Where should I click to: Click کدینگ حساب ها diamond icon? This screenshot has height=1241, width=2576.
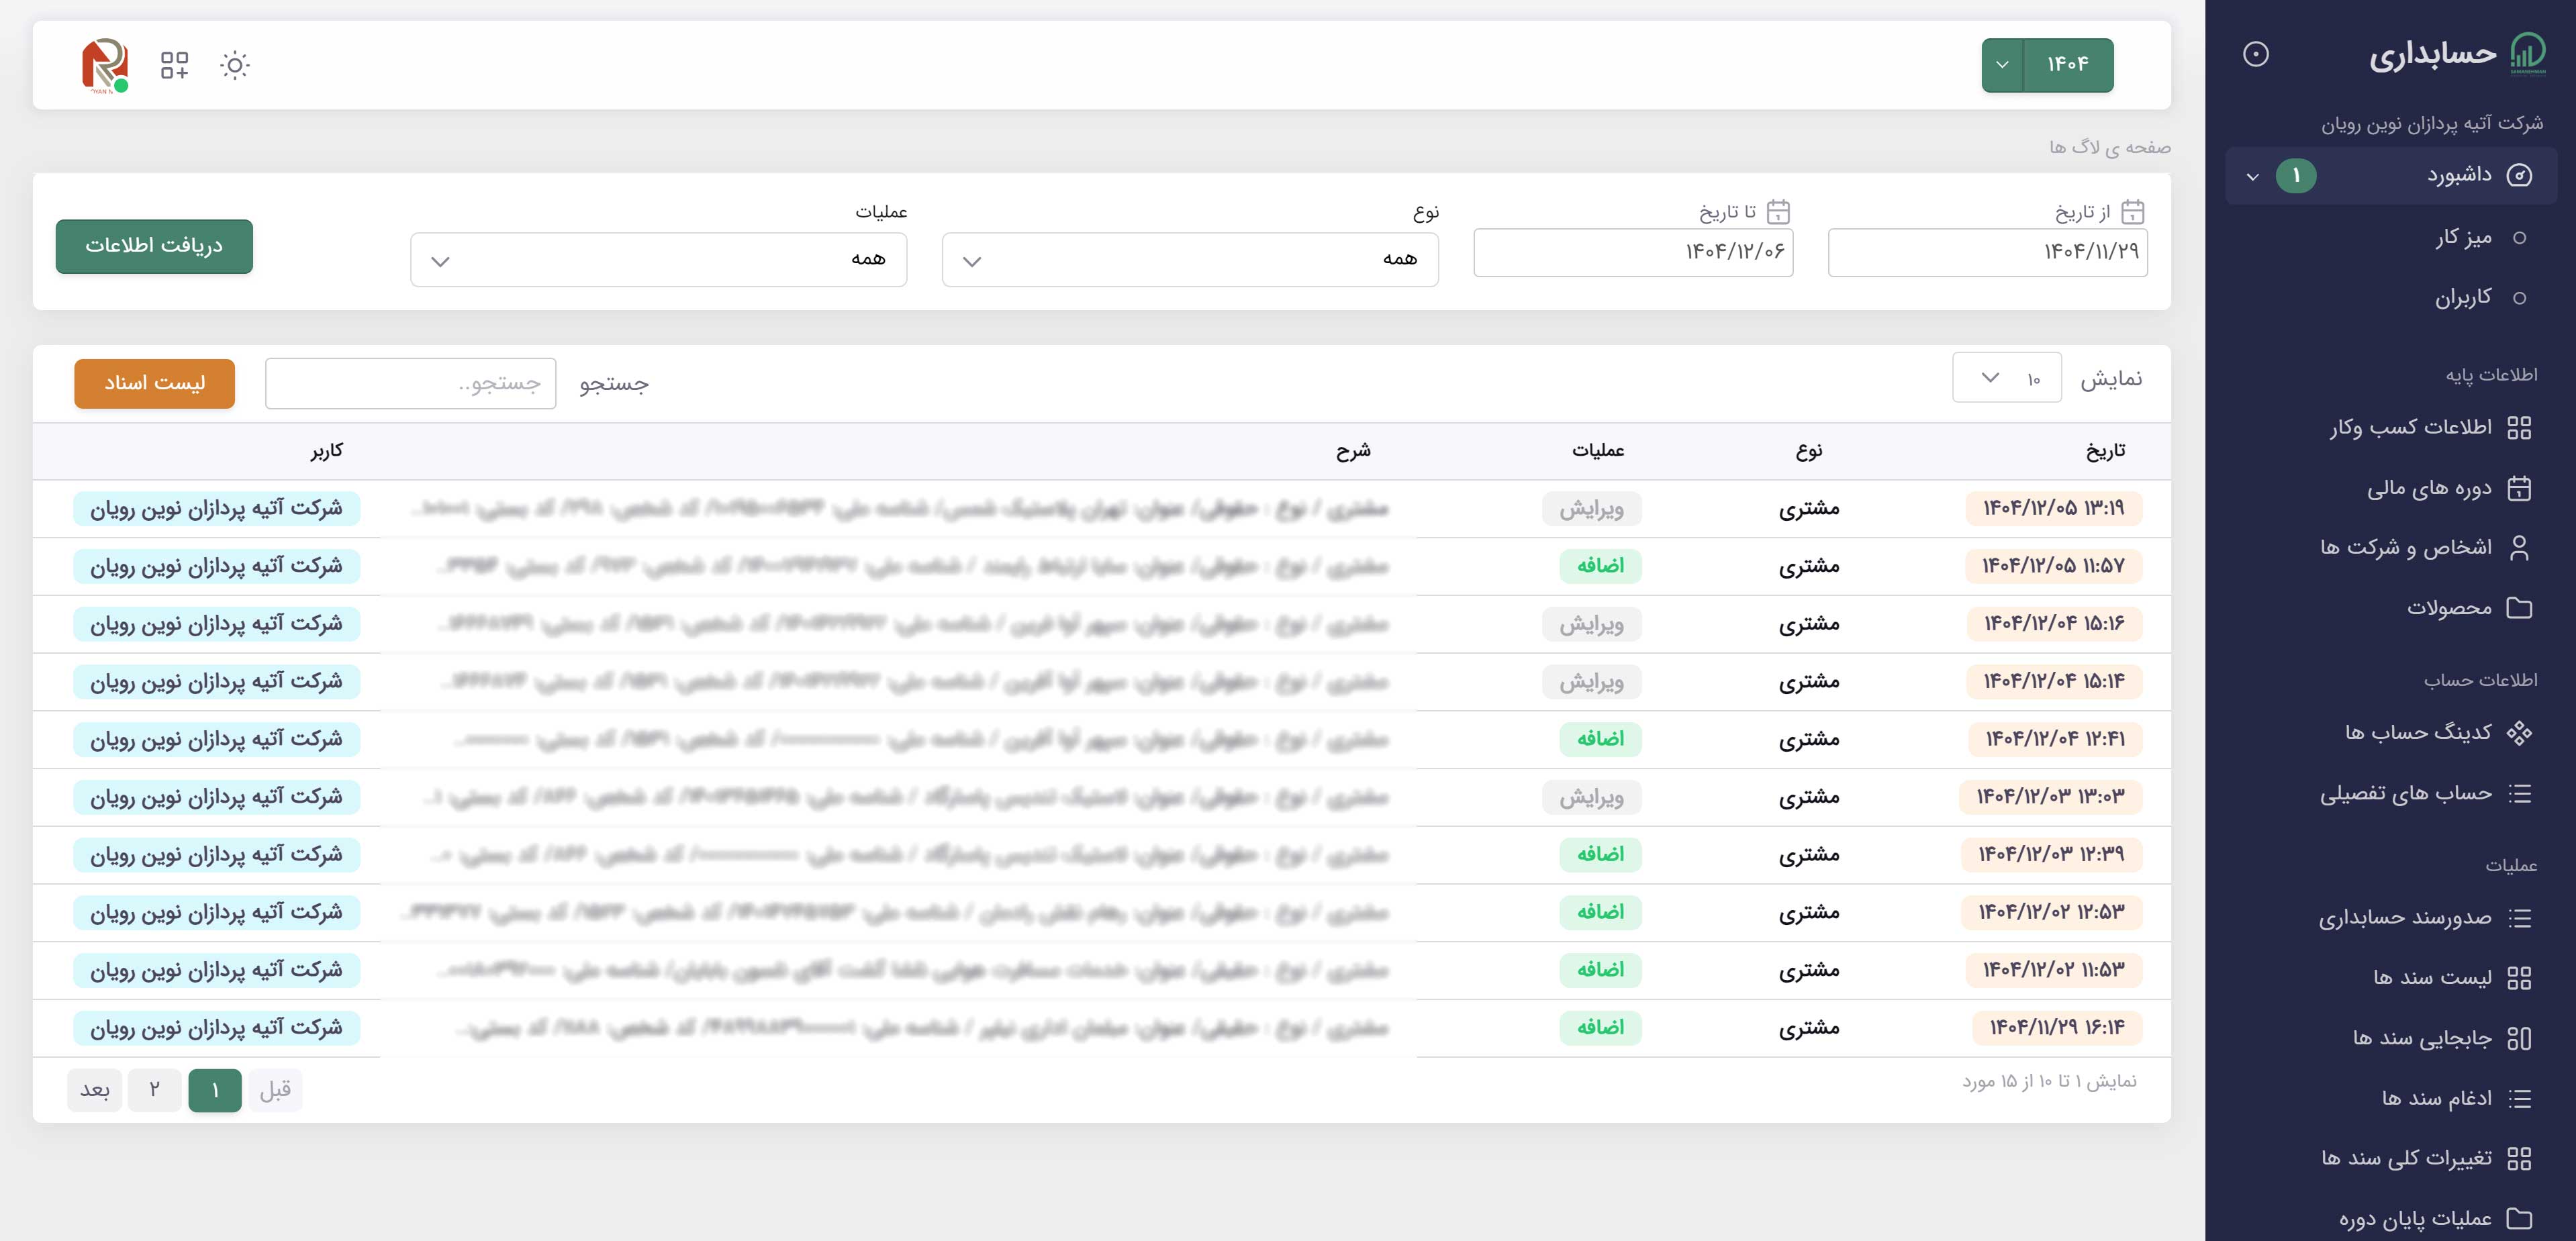pos(2519,733)
